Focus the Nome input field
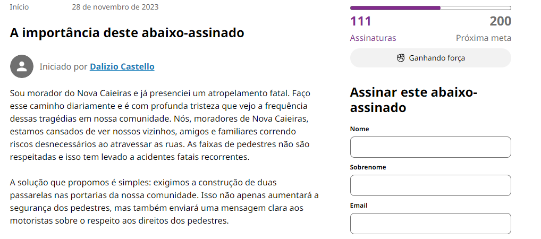Image resolution: width=541 pixels, height=239 pixels. point(430,147)
